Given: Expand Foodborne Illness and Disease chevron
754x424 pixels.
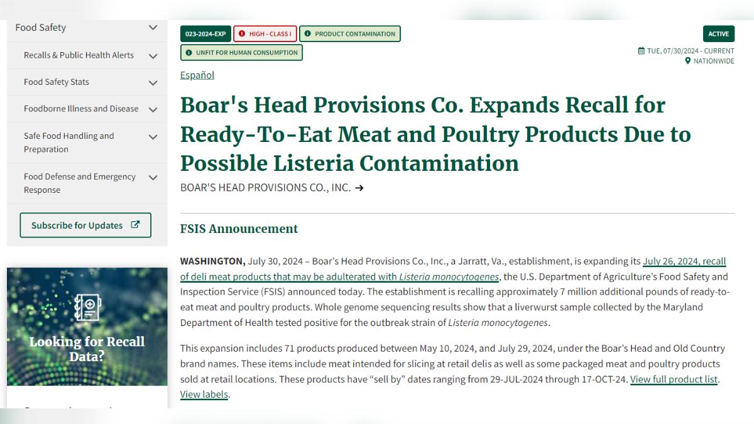Looking at the screenshot, I should click(153, 109).
